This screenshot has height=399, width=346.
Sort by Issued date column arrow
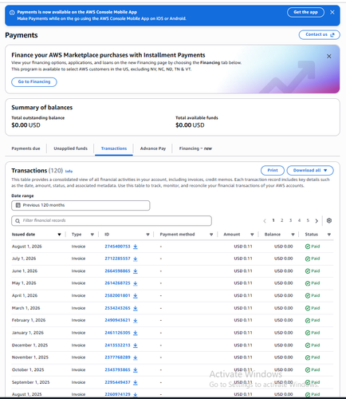point(59,235)
